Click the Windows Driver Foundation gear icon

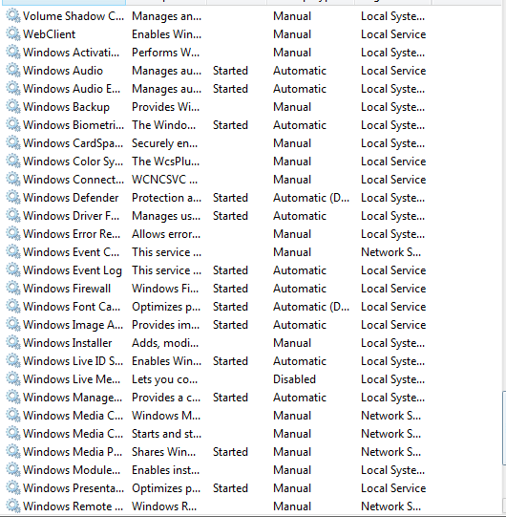tap(13, 215)
